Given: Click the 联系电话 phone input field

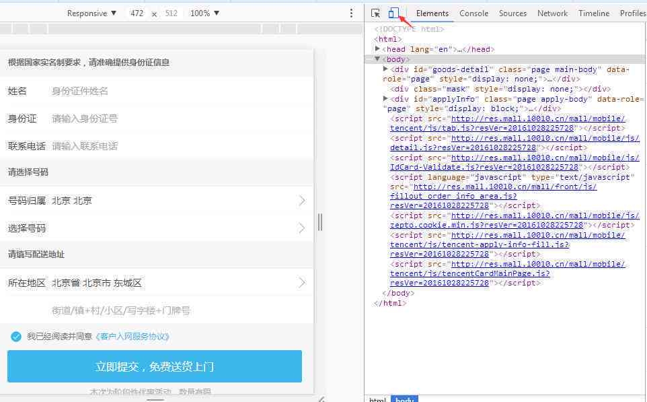Looking at the screenshot, I should [180, 146].
